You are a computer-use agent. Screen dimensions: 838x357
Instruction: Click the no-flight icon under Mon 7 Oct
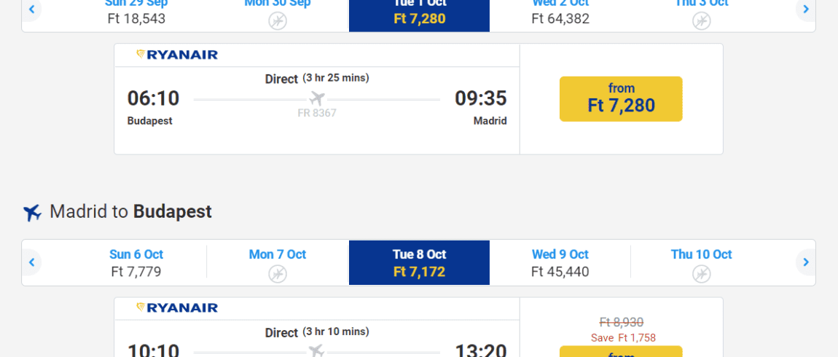(x=278, y=274)
